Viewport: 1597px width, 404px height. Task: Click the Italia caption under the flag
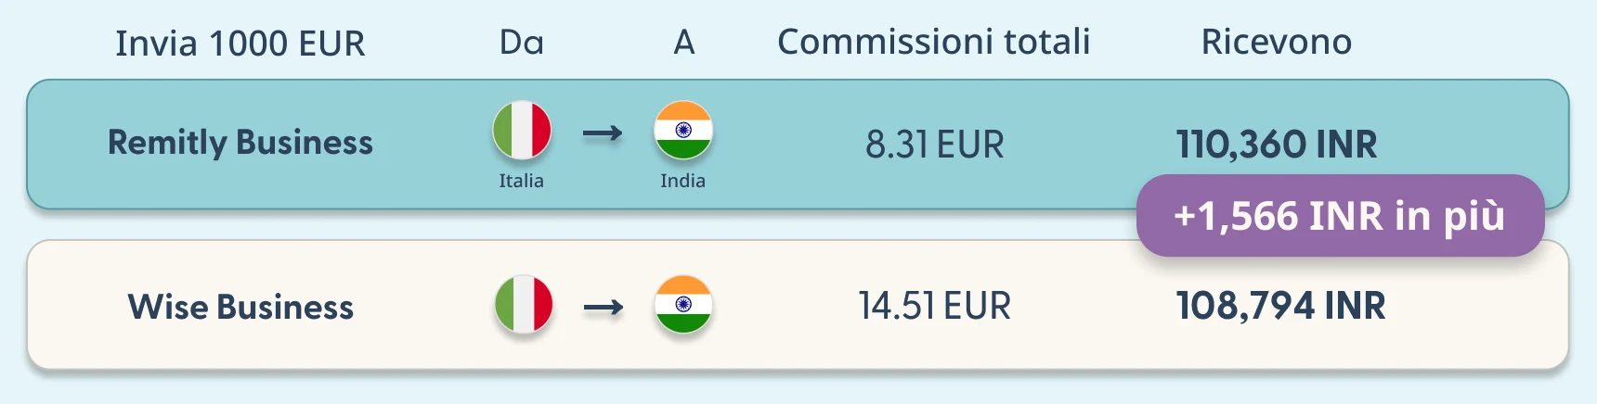tap(522, 181)
